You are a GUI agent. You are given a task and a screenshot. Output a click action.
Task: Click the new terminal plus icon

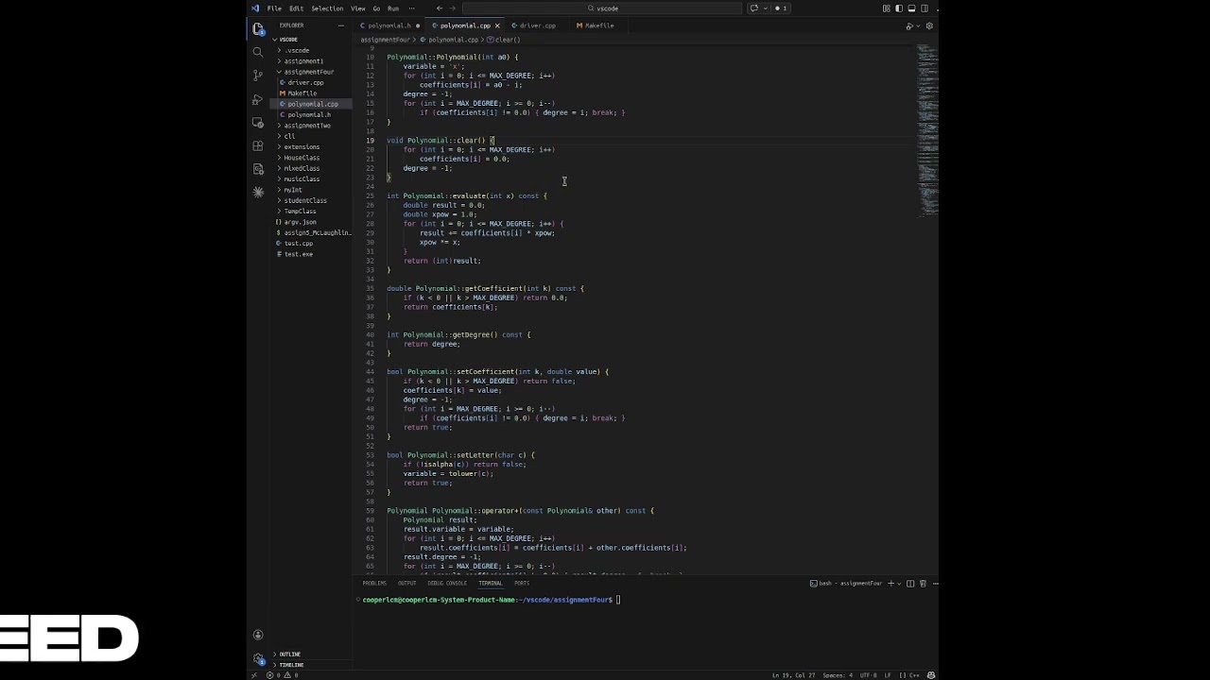click(890, 584)
